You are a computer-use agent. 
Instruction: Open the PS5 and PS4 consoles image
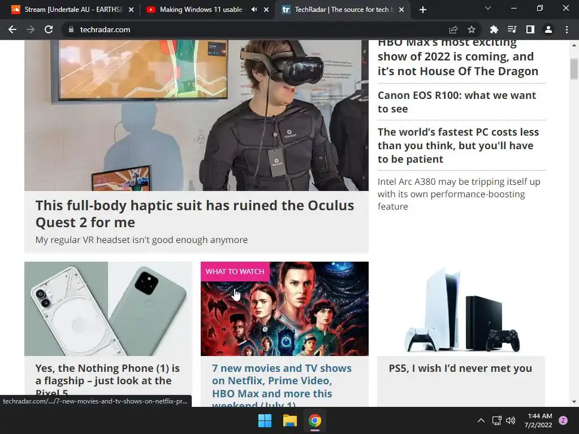point(461,309)
